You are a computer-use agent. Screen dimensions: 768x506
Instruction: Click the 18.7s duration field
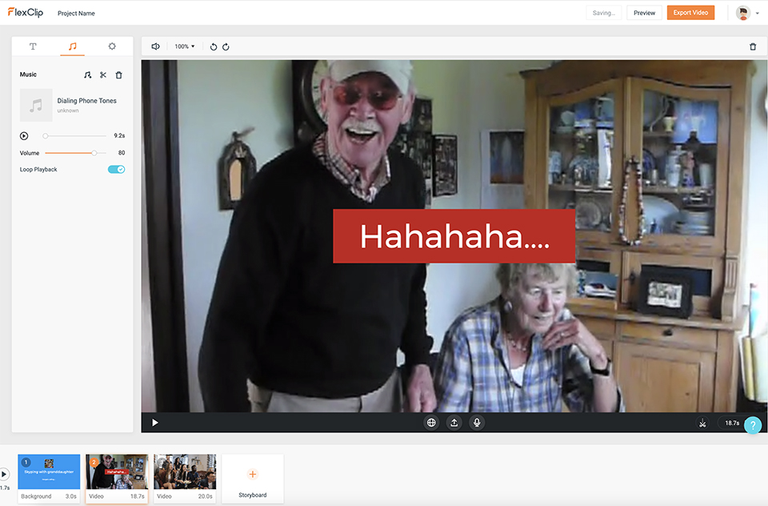732,423
